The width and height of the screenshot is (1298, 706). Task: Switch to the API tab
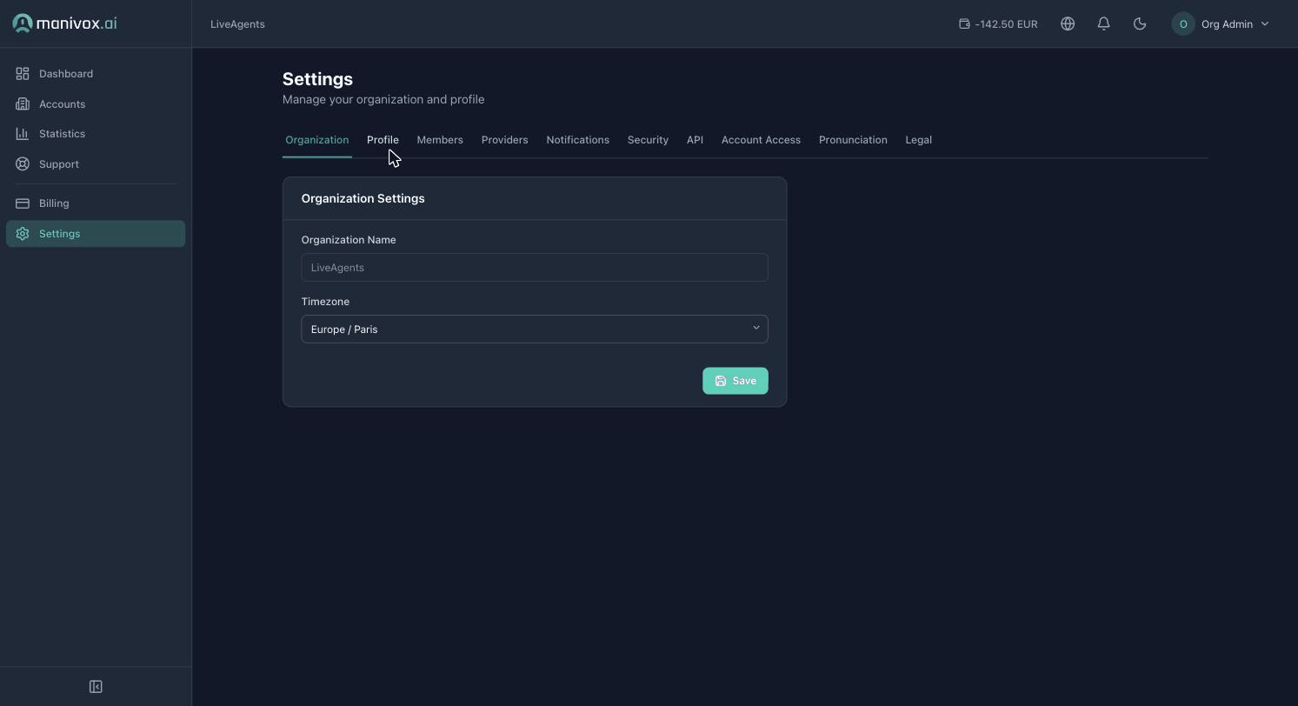pos(695,140)
